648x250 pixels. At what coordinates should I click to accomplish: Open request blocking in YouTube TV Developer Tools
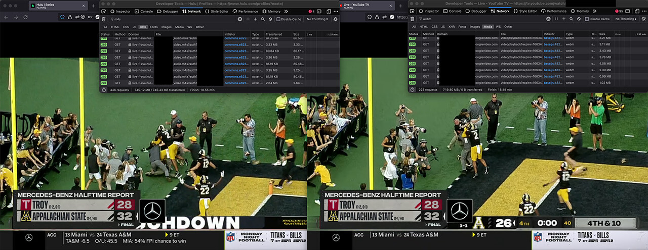tap(579, 19)
